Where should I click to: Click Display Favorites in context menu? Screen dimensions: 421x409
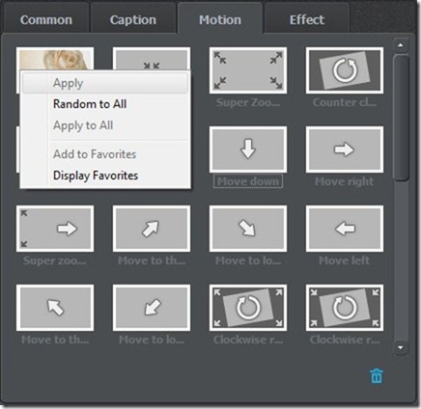pos(105,176)
